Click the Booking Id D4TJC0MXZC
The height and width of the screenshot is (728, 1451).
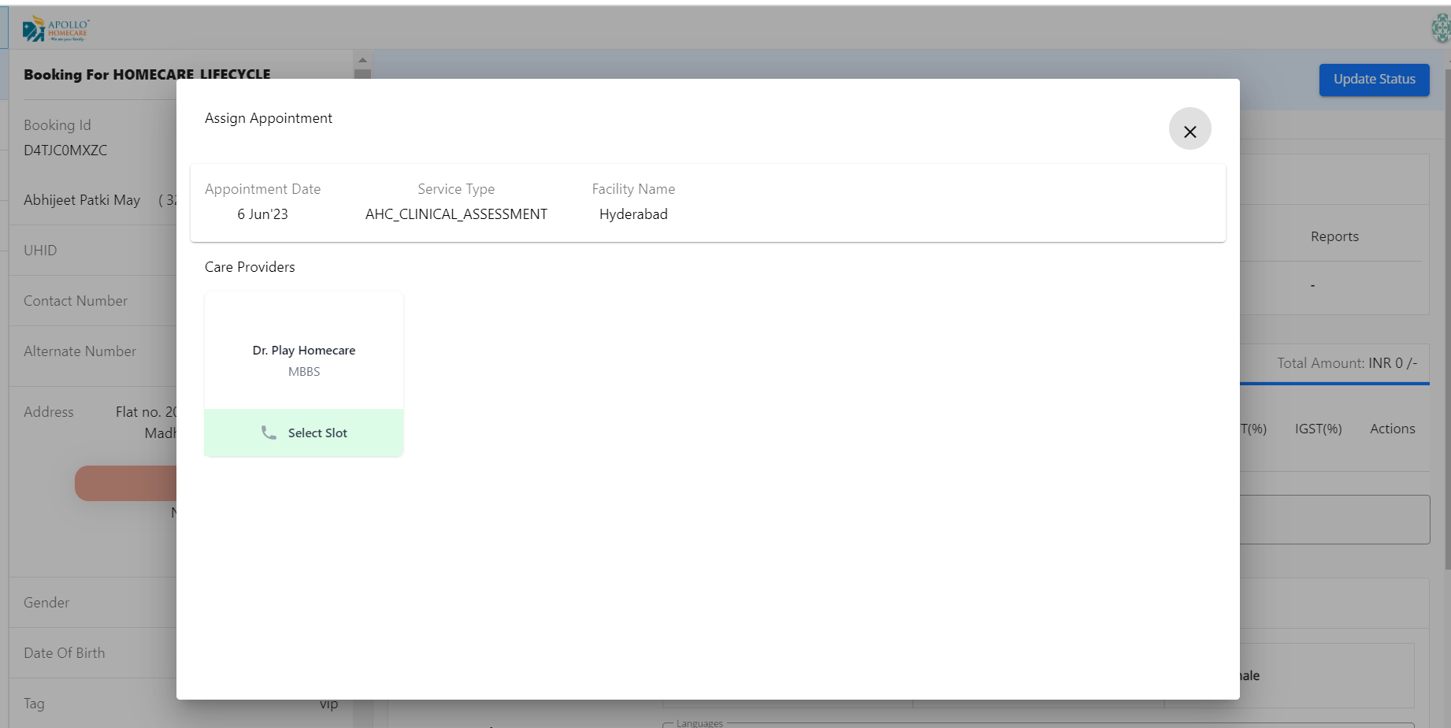[65, 150]
